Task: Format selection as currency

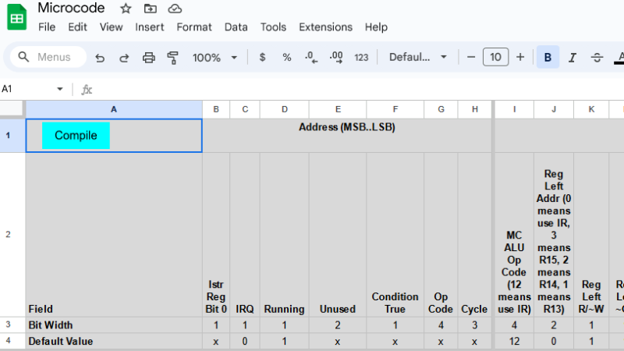Action: pos(262,57)
